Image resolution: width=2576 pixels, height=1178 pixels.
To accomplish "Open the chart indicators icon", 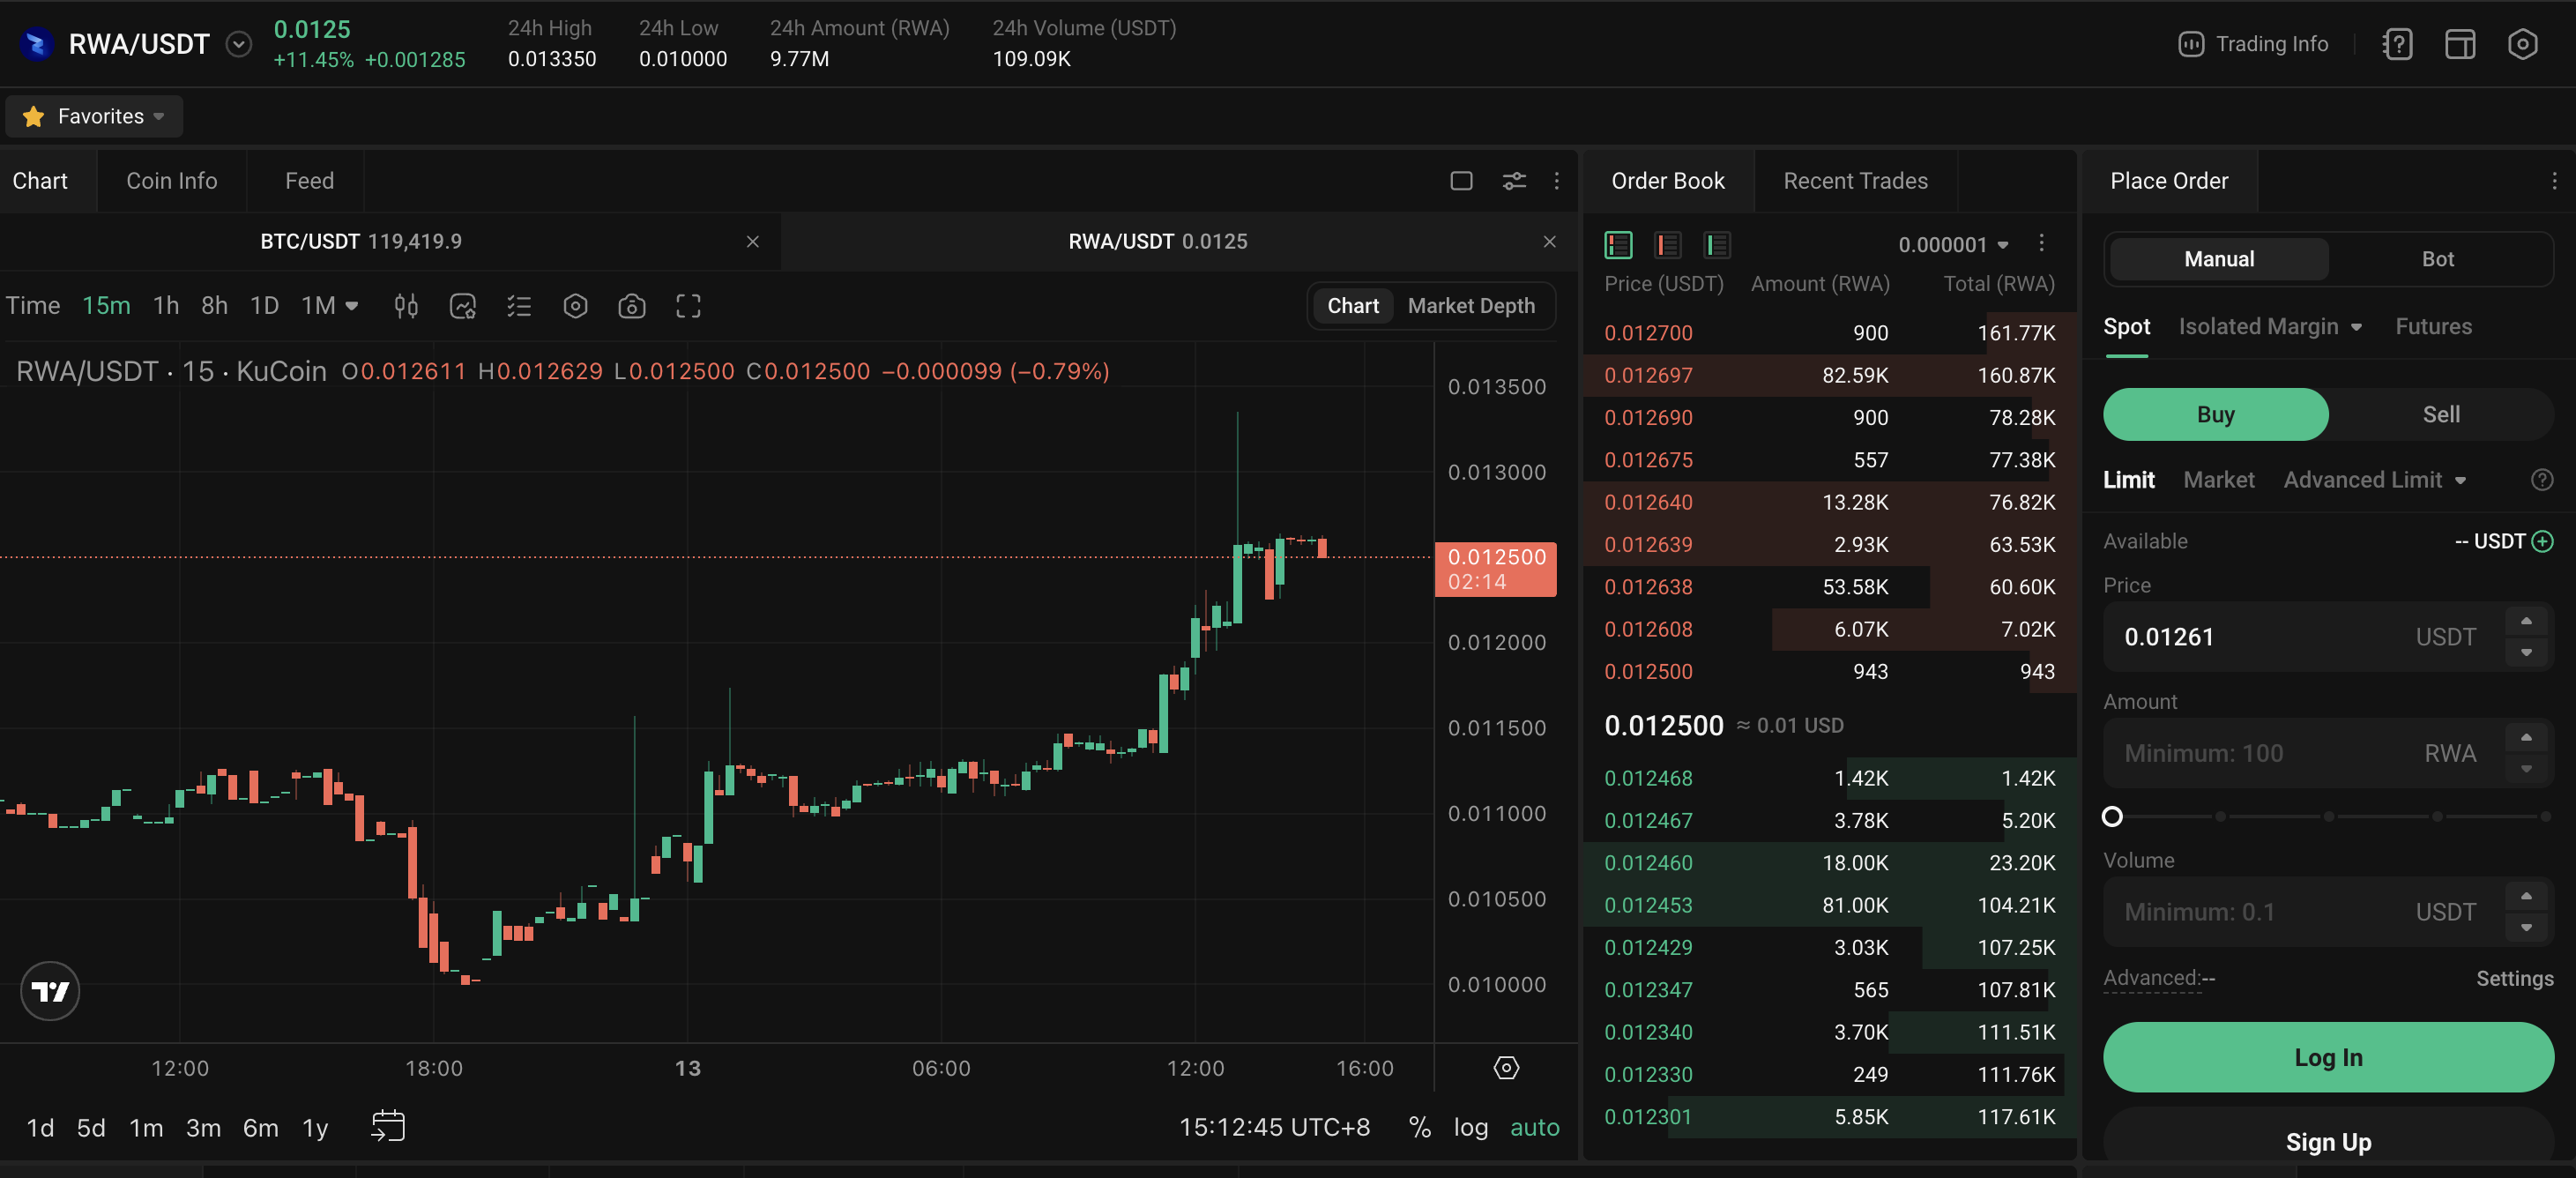I will [x=463, y=306].
